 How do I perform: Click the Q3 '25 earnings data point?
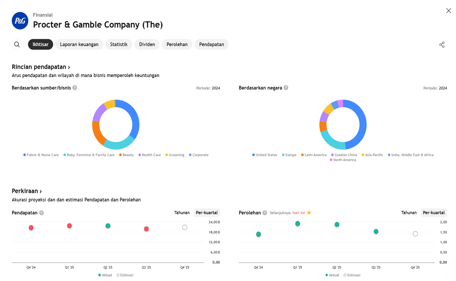[376, 232]
